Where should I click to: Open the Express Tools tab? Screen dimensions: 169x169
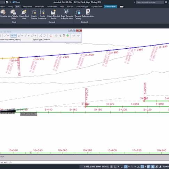(97, 7)
